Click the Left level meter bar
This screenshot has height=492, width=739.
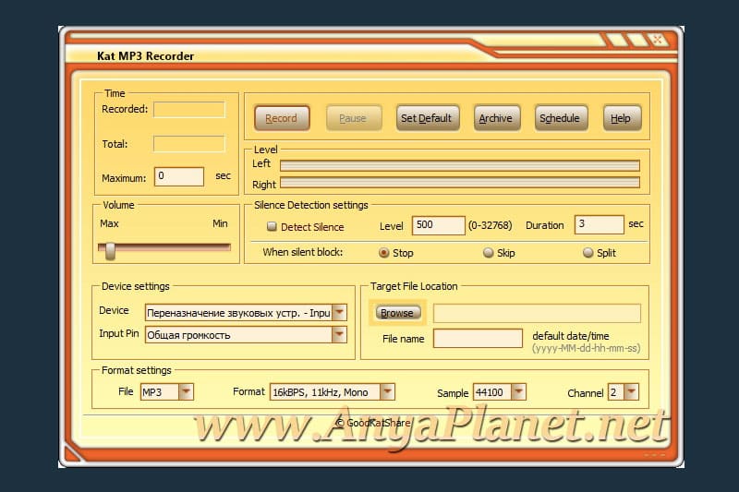click(x=460, y=165)
